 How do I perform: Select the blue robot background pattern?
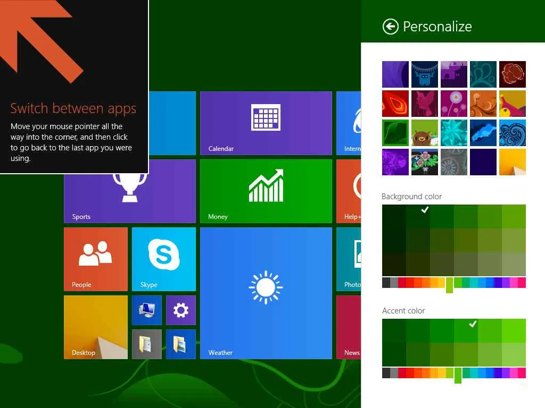[424, 74]
